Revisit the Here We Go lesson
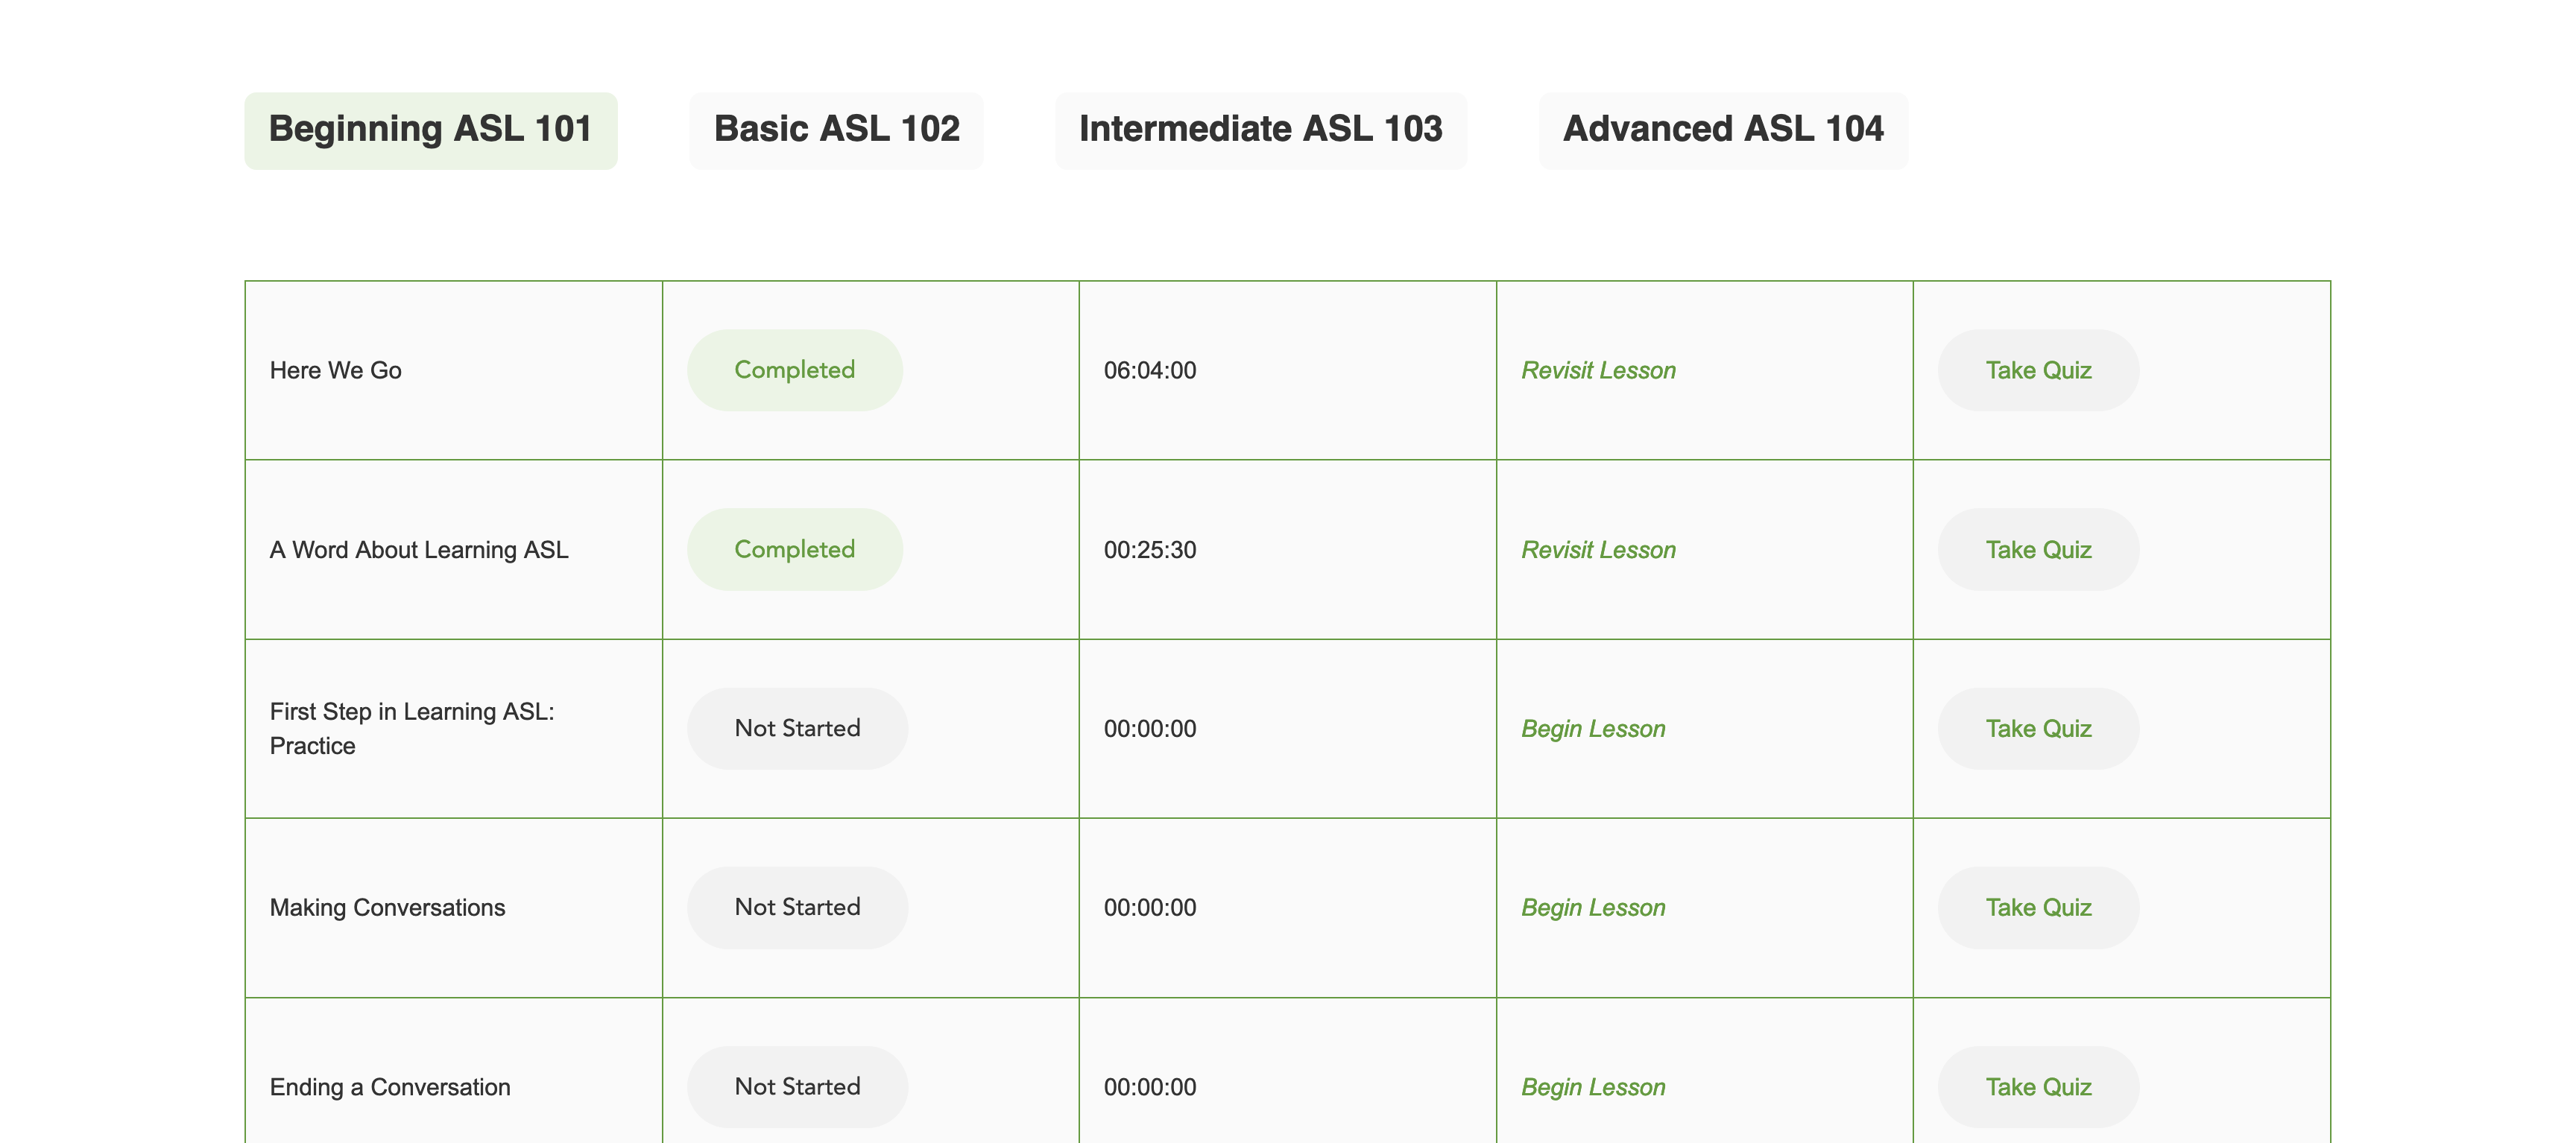This screenshot has width=2576, height=1143. (1598, 370)
